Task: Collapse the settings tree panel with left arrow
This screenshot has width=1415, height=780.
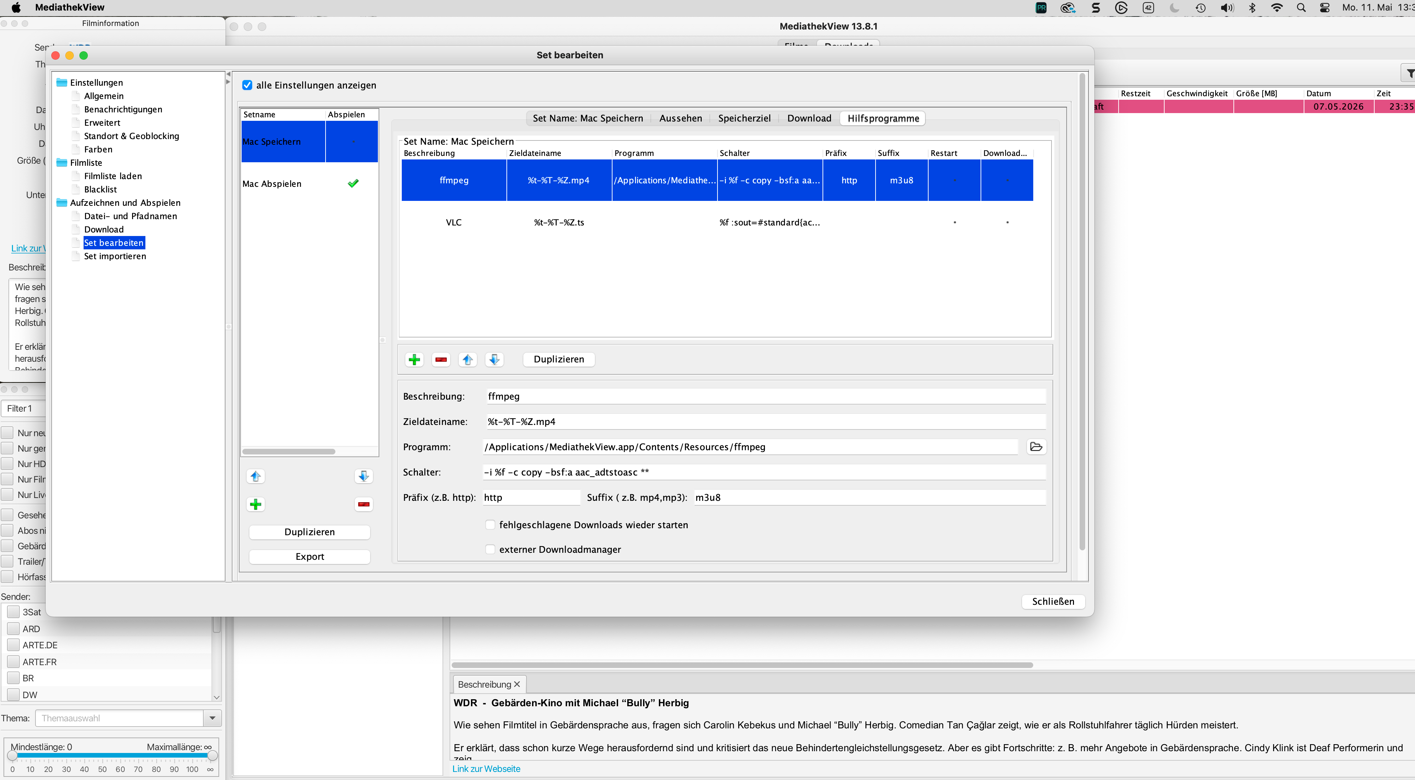Action: pos(229,74)
